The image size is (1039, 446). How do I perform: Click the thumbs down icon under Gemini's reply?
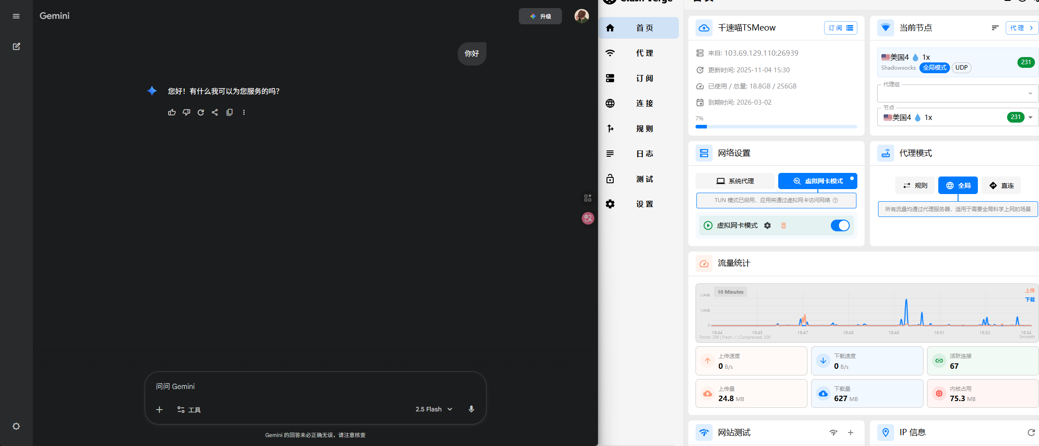[x=186, y=112]
